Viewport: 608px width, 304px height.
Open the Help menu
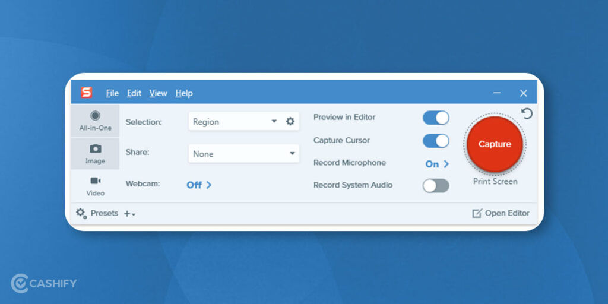(184, 93)
